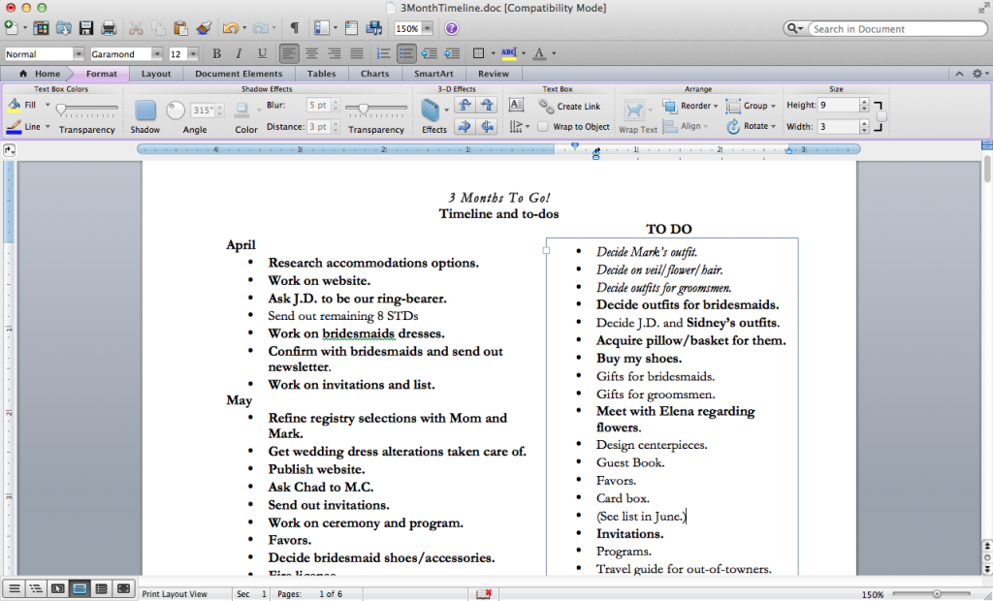Expand the Fill color dropdown arrow
This screenshot has height=601, width=993.
coord(48,105)
